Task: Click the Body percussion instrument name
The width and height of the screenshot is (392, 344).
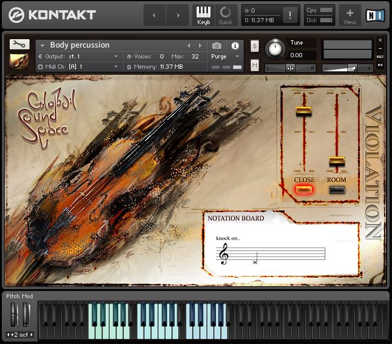Action: (x=80, y=45)
